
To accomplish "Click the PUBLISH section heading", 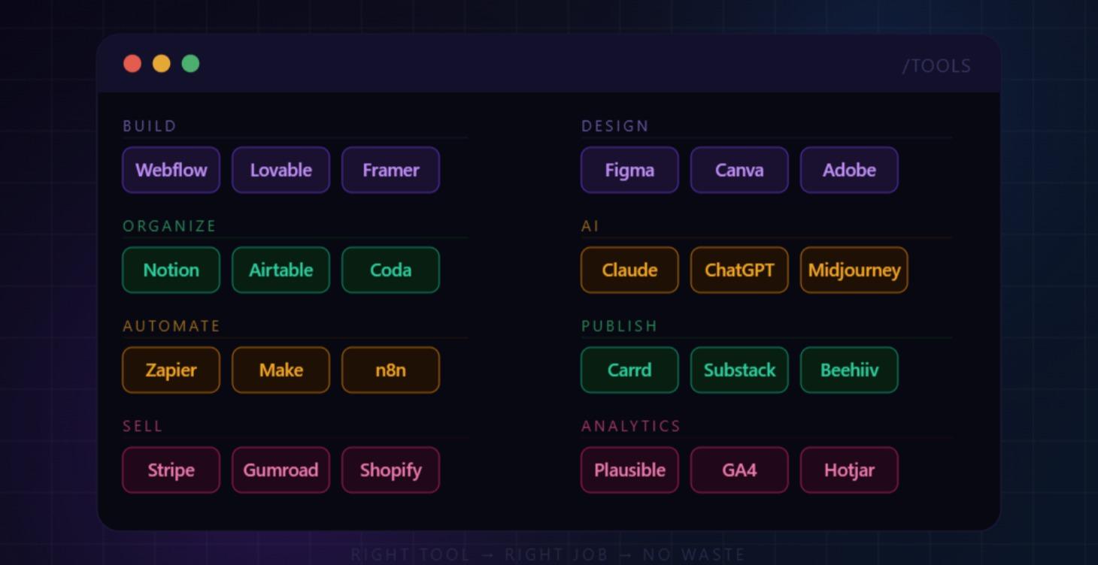I will coord(620,325).
